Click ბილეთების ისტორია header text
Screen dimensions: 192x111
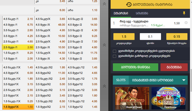tap(152, 5)
